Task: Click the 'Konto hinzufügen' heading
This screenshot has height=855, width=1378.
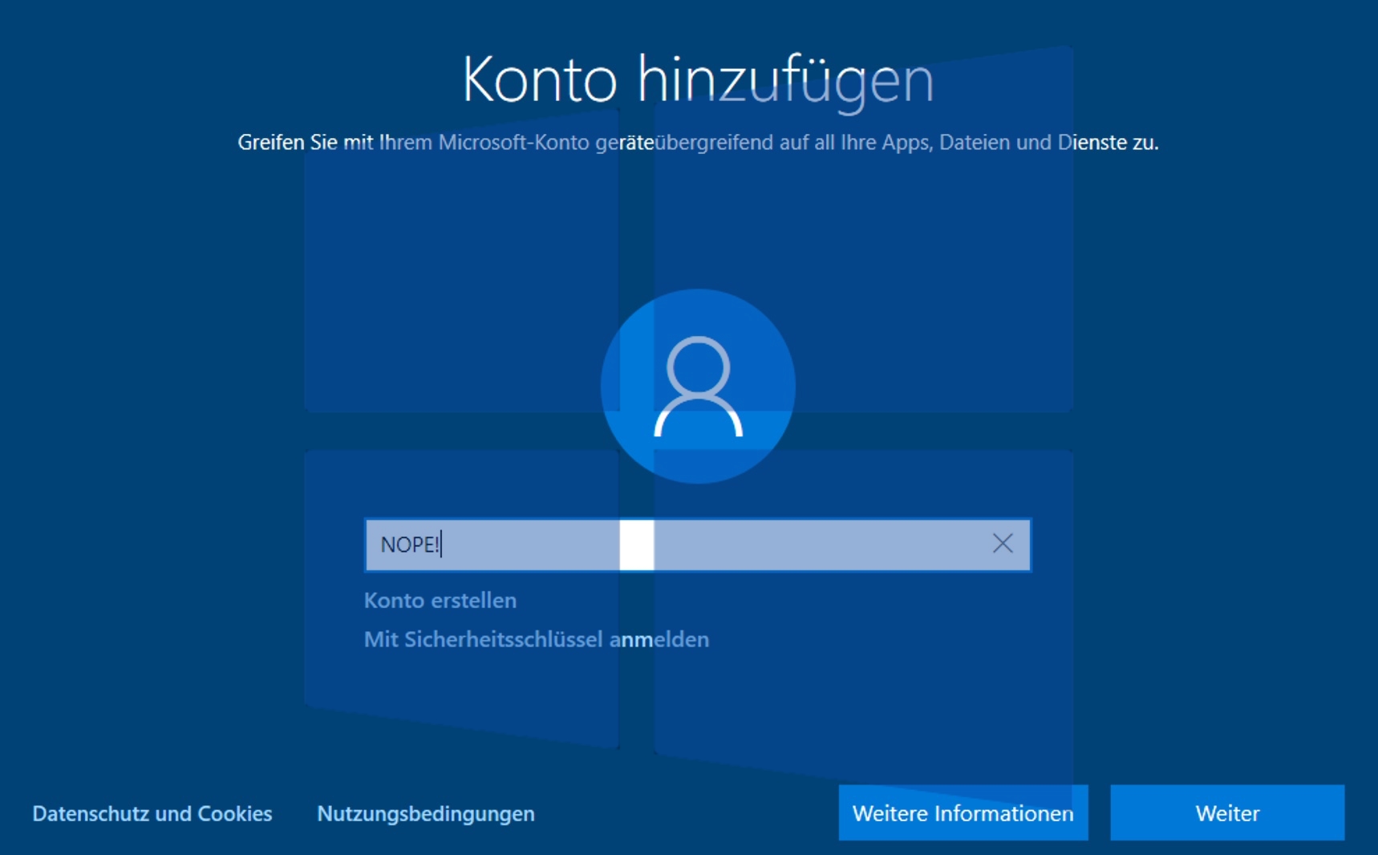Action: 699,79
